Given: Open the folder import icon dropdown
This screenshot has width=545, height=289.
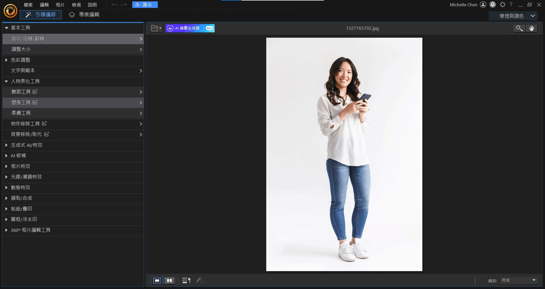Looking at the screenshot, I should click(156, 28).
